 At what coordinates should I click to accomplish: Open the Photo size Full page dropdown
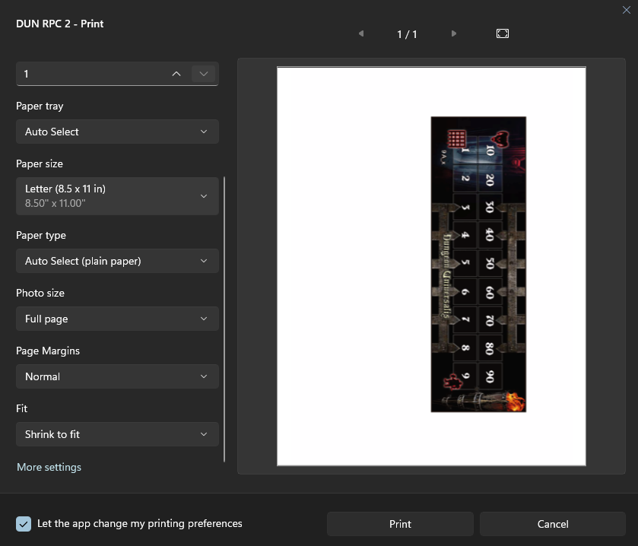pos(117,319)
